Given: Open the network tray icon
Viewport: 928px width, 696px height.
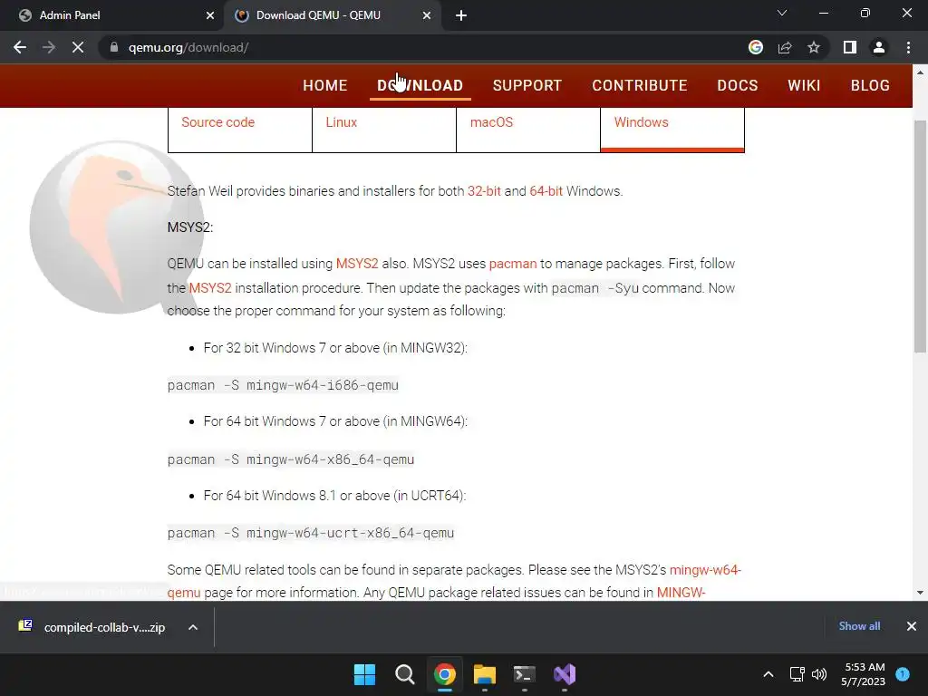Looking at the screenshot, I should pyautogui.click(x=797, y=674).
